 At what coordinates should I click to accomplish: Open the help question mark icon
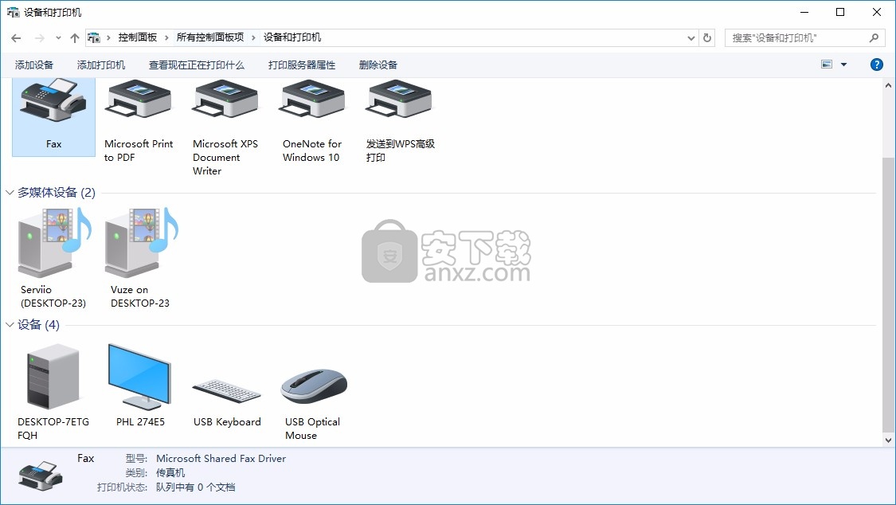[x=877, y=65]
